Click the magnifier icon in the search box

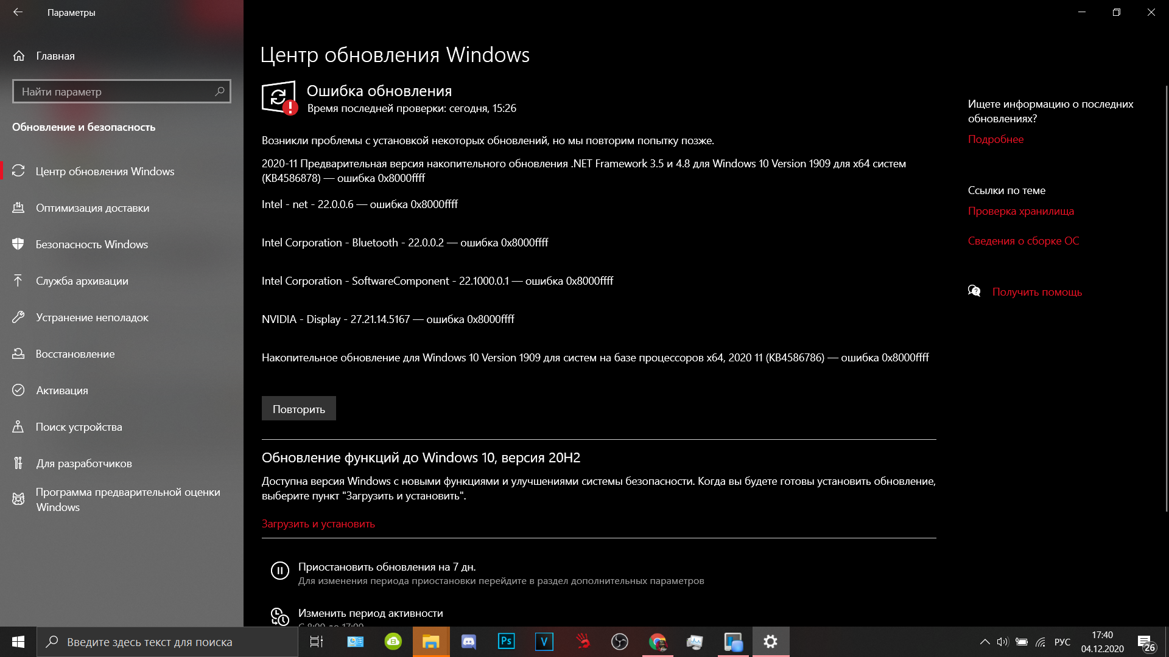pos(220,92)
